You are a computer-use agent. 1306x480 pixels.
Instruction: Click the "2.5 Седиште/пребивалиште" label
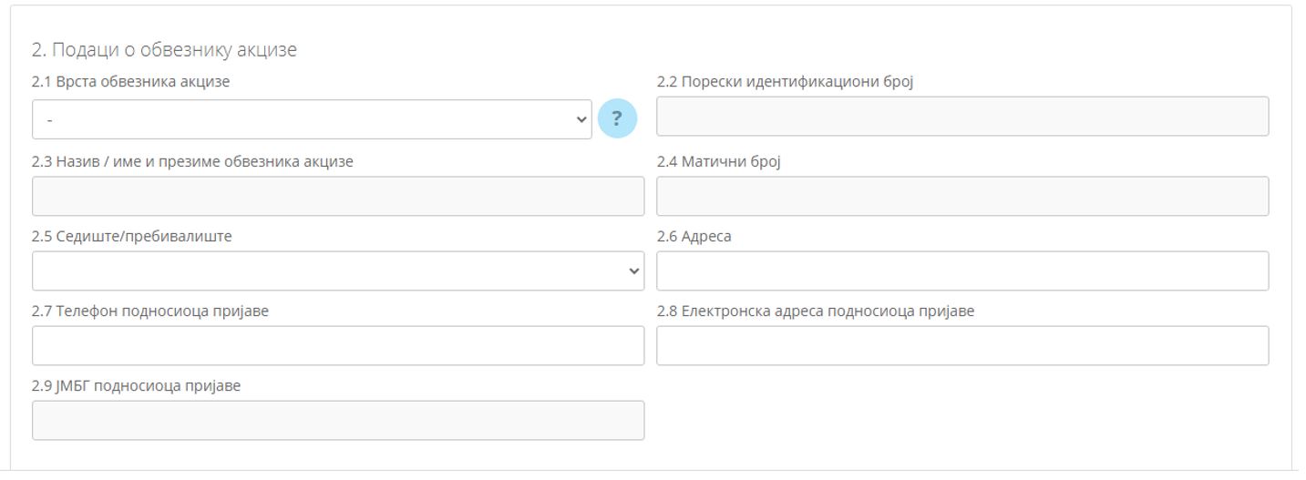(132, 237)
